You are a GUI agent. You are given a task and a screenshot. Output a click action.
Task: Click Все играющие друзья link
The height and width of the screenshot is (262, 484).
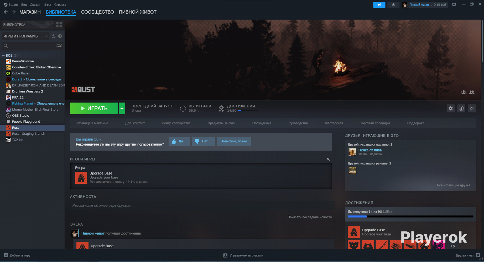(x=454, y=185)
